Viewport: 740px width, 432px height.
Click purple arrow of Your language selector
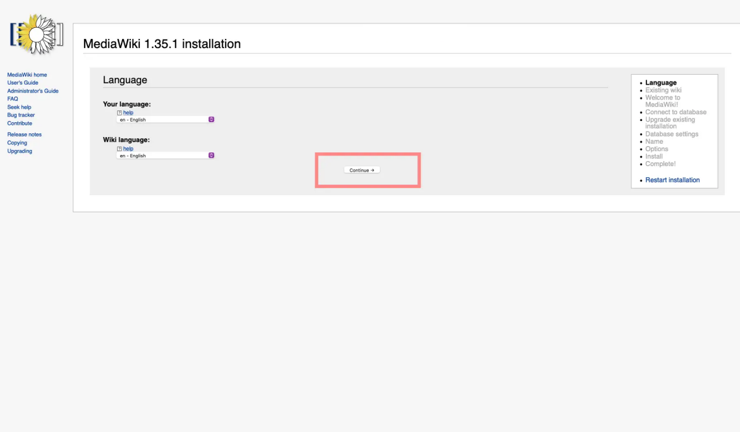pyautogui.click(x=211, y=120)
